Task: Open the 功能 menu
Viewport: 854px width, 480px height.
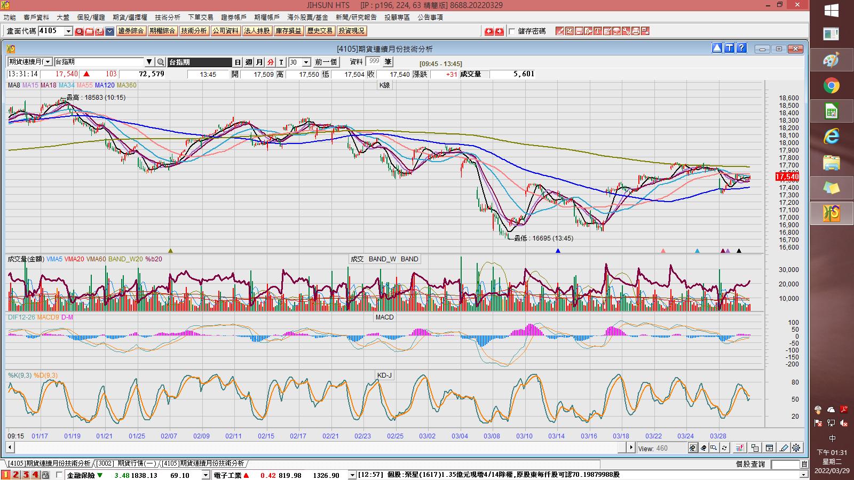Action: point(10,17)
